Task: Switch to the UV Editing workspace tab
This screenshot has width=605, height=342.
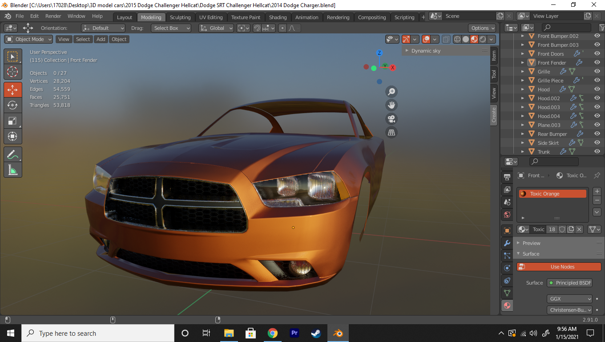Action: pyautogui.click(x=211, y=17)
